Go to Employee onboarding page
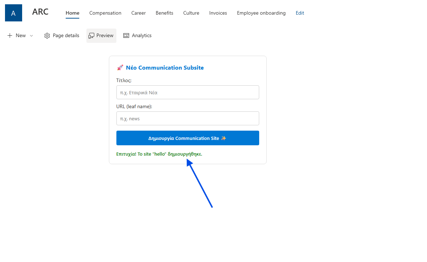 point(261,13)
